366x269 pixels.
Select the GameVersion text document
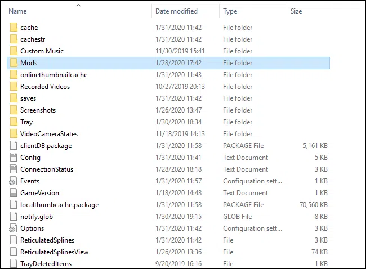pyautogui.click(x=39, y=193)
